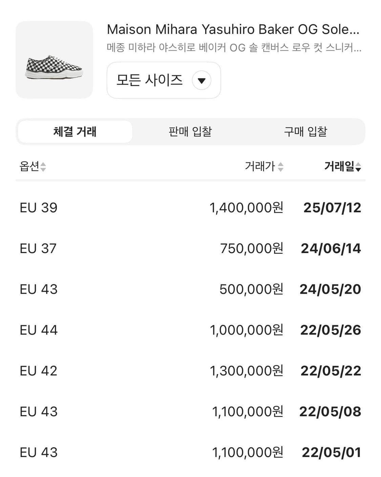381x477 pixels.
Task: Click the 옵션 column header label
Action: pyautogui.click(x=29, y=166)
